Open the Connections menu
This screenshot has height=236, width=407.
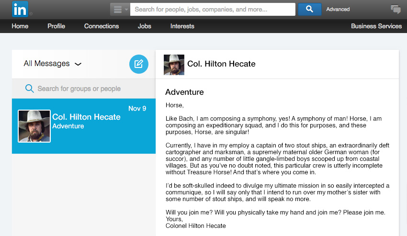click(101, 26)
